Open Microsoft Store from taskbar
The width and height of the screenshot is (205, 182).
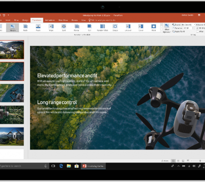tap(77, 166)
